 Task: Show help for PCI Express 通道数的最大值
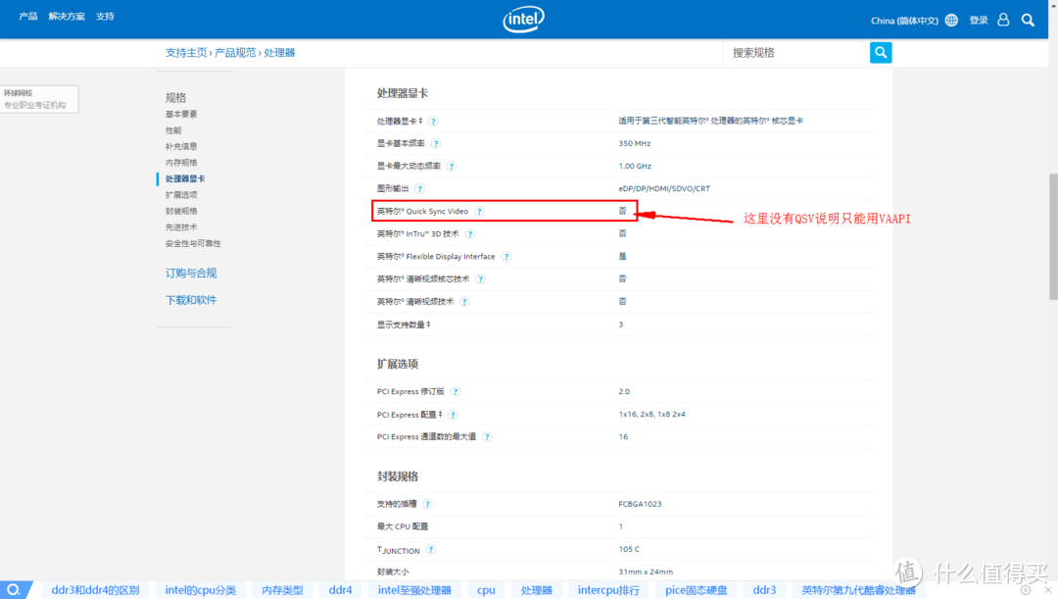coord(487,437)
